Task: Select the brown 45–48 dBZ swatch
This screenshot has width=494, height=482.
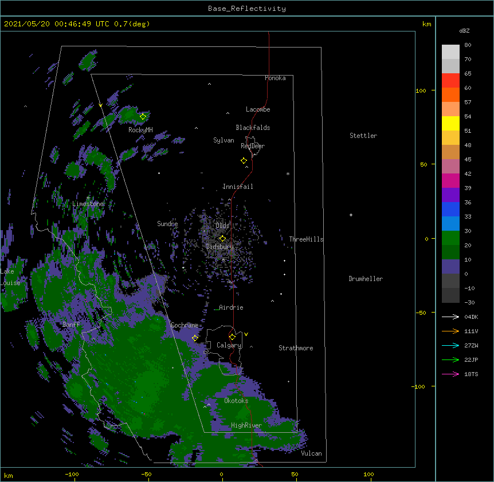Action: [450, 152]
